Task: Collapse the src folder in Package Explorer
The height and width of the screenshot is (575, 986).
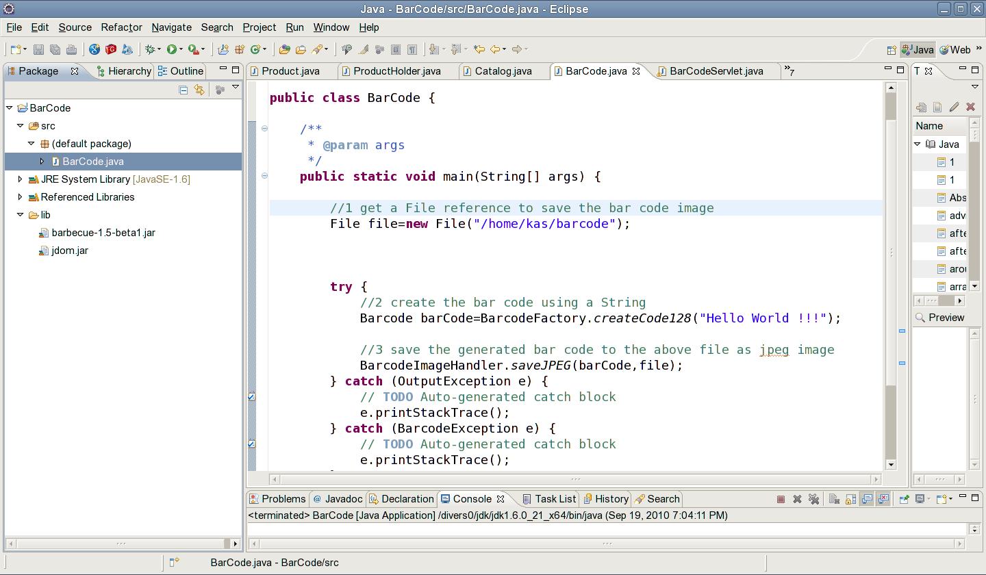Action: [x=21, y=125]
